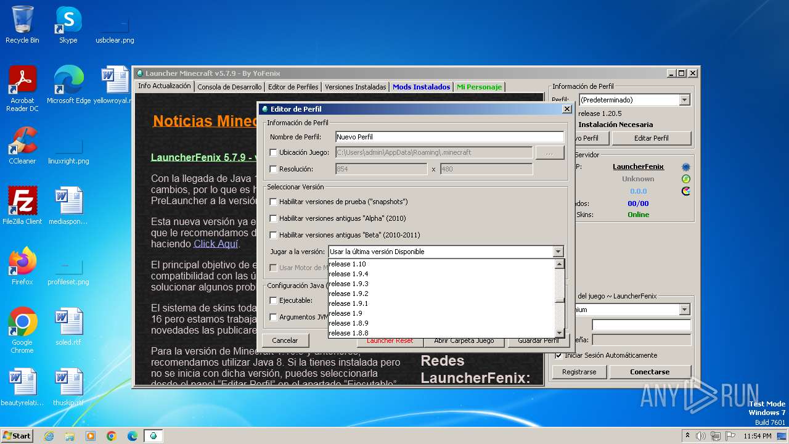Screen dimensions: 789x444
Task: Click the launcher taskbar button
Action: (153, 436)
